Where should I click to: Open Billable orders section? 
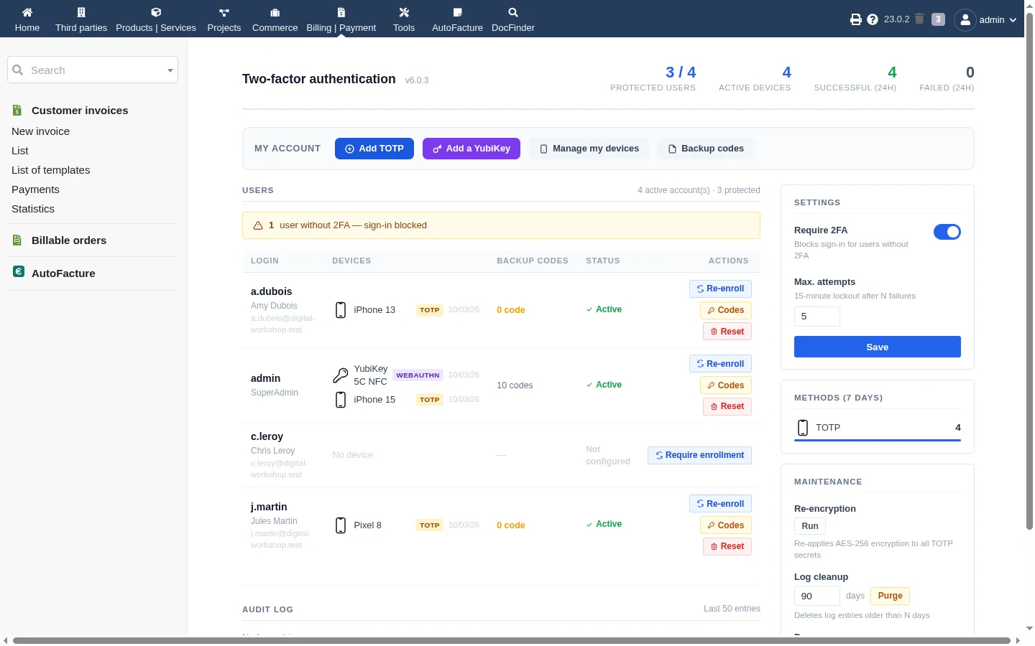[x=69, y=240]
